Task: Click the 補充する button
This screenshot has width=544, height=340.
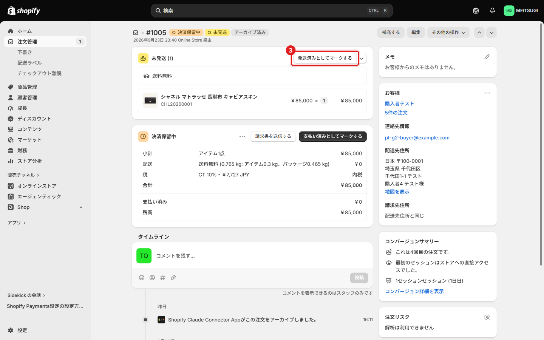Action: click(x=391, y=32)
